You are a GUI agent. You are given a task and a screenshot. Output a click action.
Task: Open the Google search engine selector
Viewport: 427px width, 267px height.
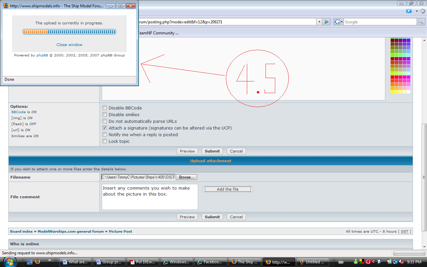[338, 22]
